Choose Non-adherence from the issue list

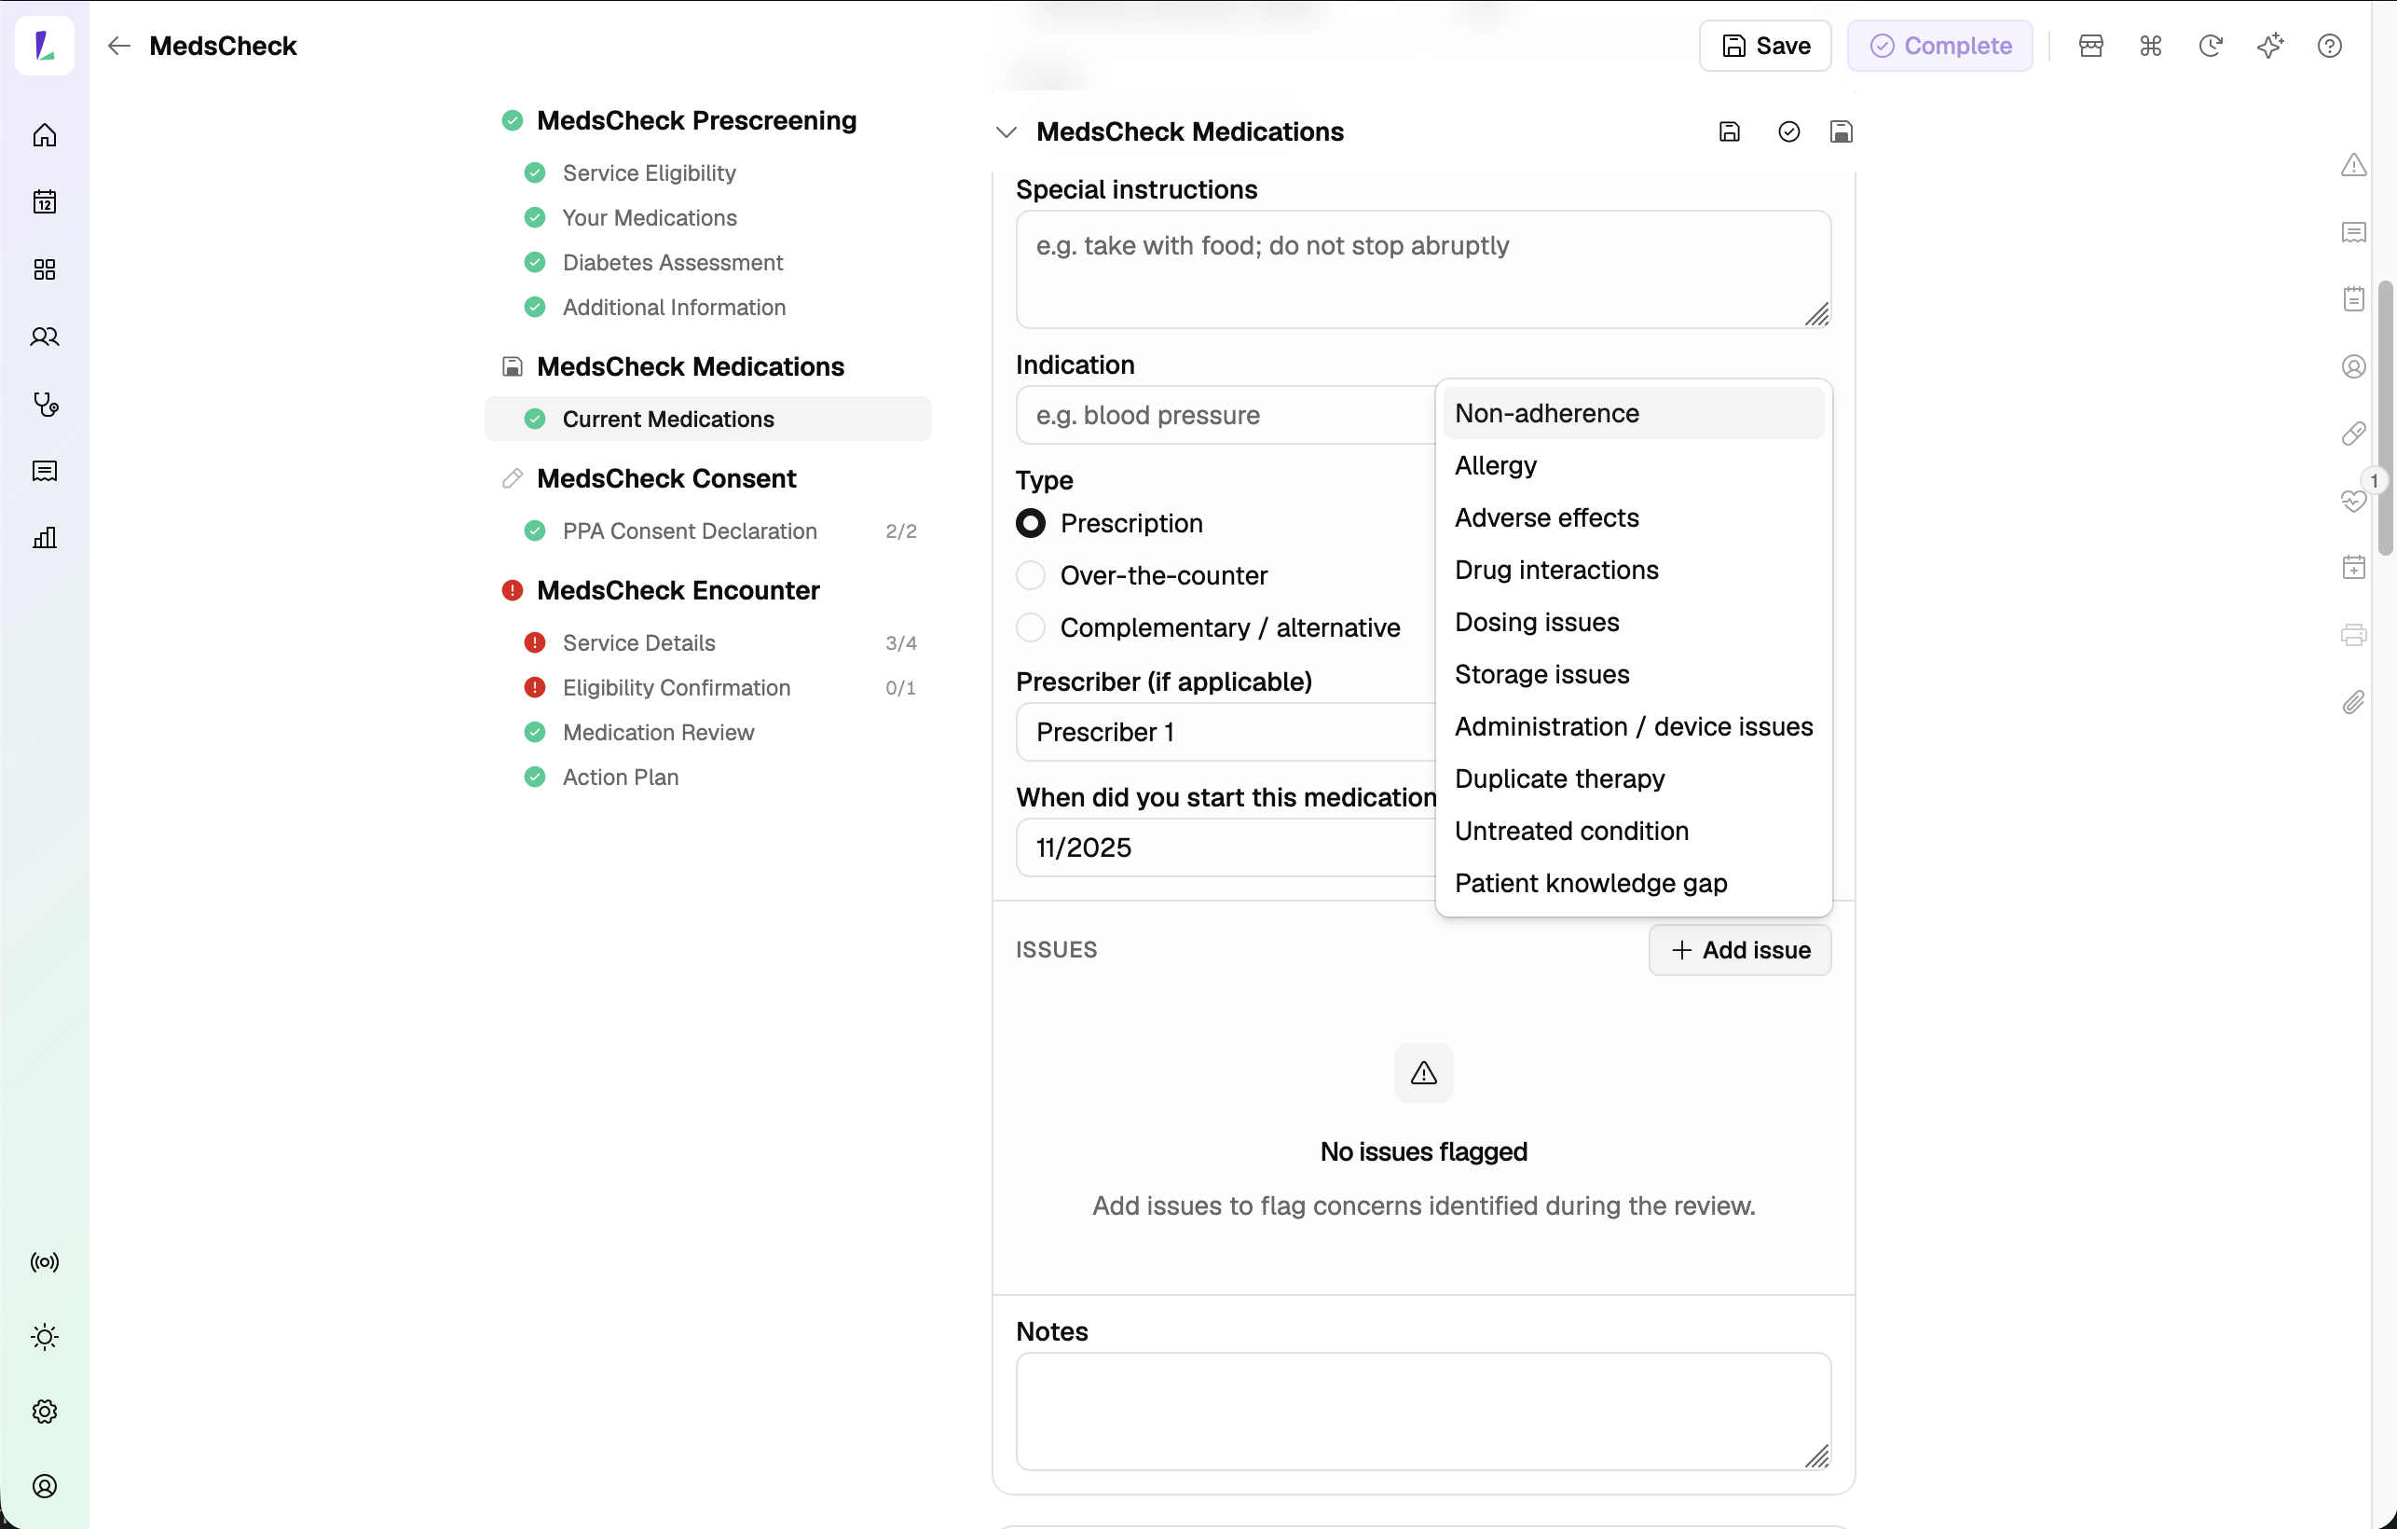[x=1634, y=413]
